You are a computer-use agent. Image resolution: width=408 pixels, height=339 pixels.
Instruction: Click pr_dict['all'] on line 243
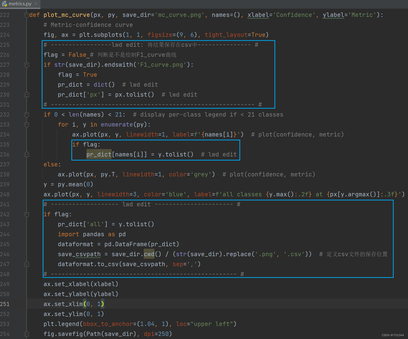(x=83, y=224)
